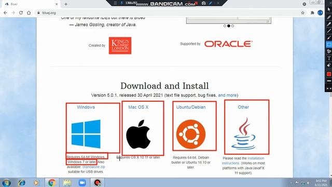Image resolution: width=332 pixels, height=187 pixels.
Task: Close the Bandicam recording bar
Action: point(218,3)
